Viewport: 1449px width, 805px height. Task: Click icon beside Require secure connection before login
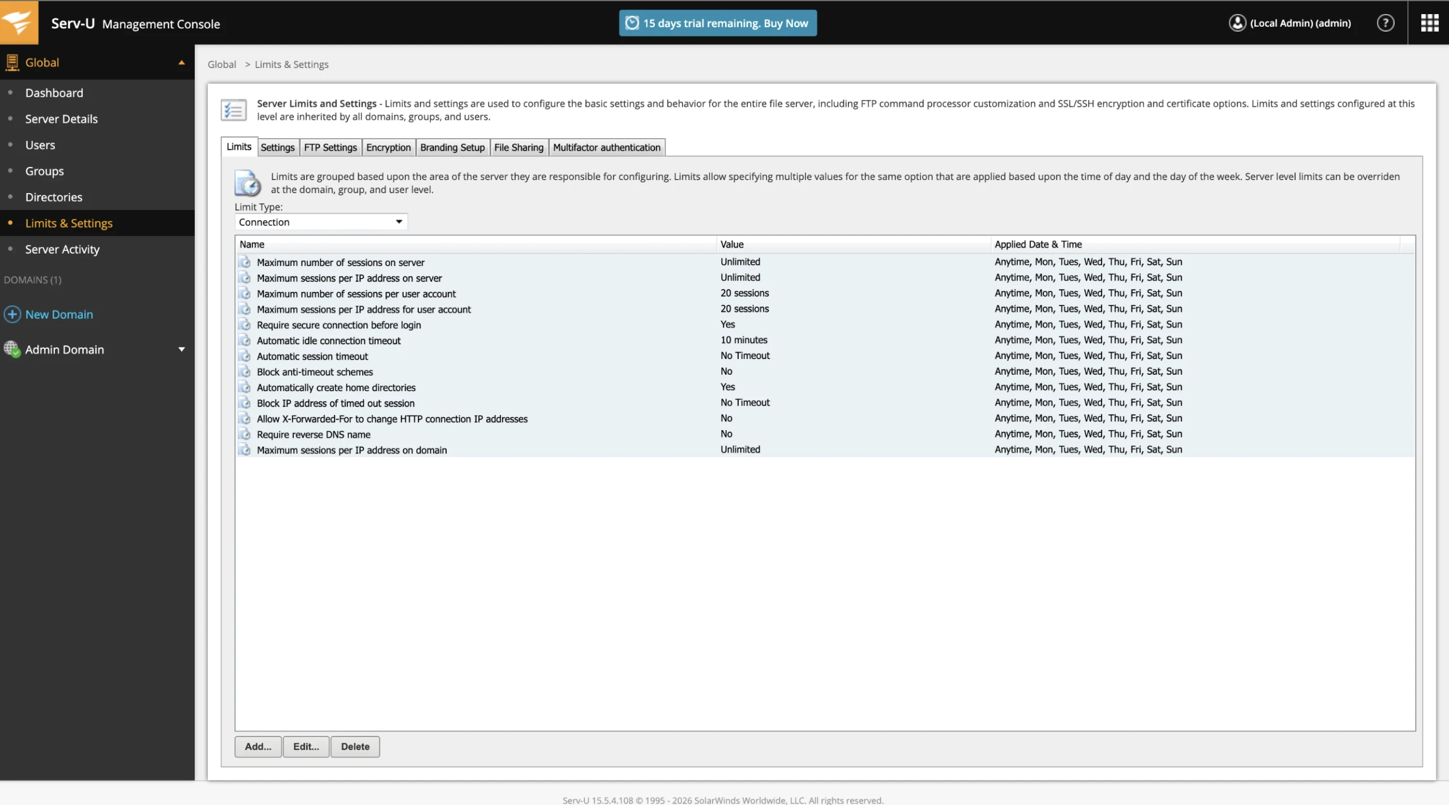coord(245,324)
